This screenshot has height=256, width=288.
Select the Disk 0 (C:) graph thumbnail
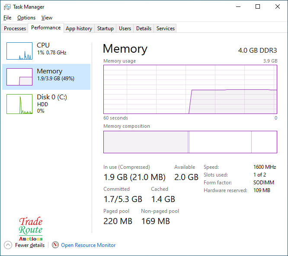click(x=19, y=104)
